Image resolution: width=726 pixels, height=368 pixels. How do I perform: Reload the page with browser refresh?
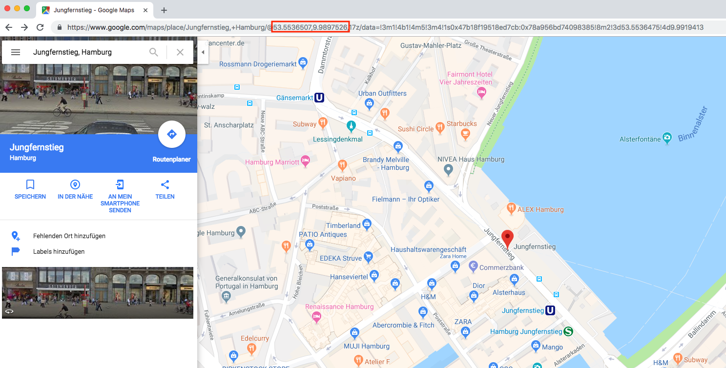(40, 27)
